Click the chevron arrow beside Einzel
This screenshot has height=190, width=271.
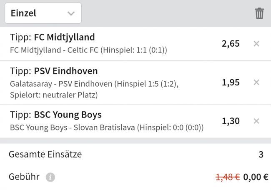point(71,13)
